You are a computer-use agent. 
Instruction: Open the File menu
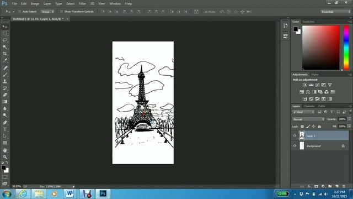14,4
